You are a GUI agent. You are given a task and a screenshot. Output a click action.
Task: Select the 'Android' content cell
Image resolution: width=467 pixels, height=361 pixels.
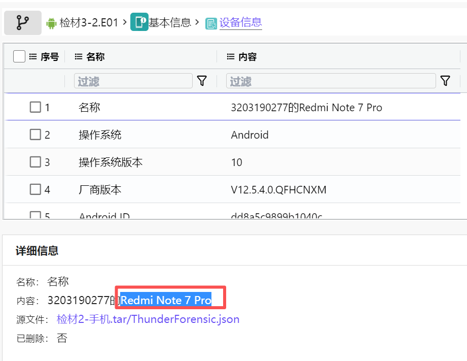coord(249,135)
